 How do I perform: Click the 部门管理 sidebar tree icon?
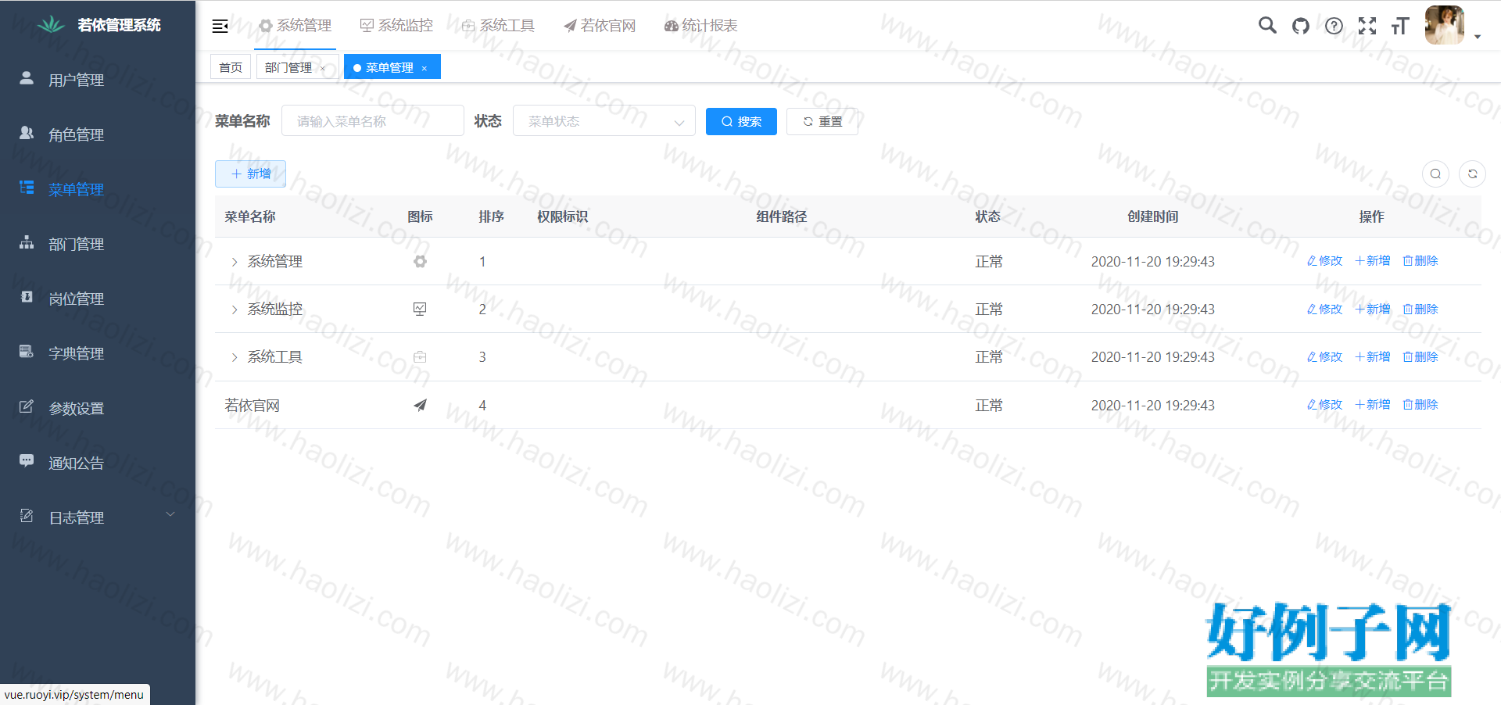(x=27, y=242)
